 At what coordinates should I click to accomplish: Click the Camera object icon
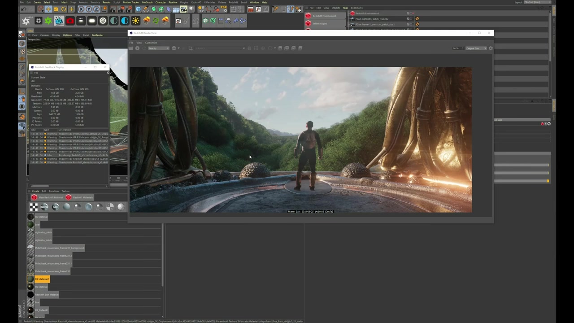tap(184, 9)
